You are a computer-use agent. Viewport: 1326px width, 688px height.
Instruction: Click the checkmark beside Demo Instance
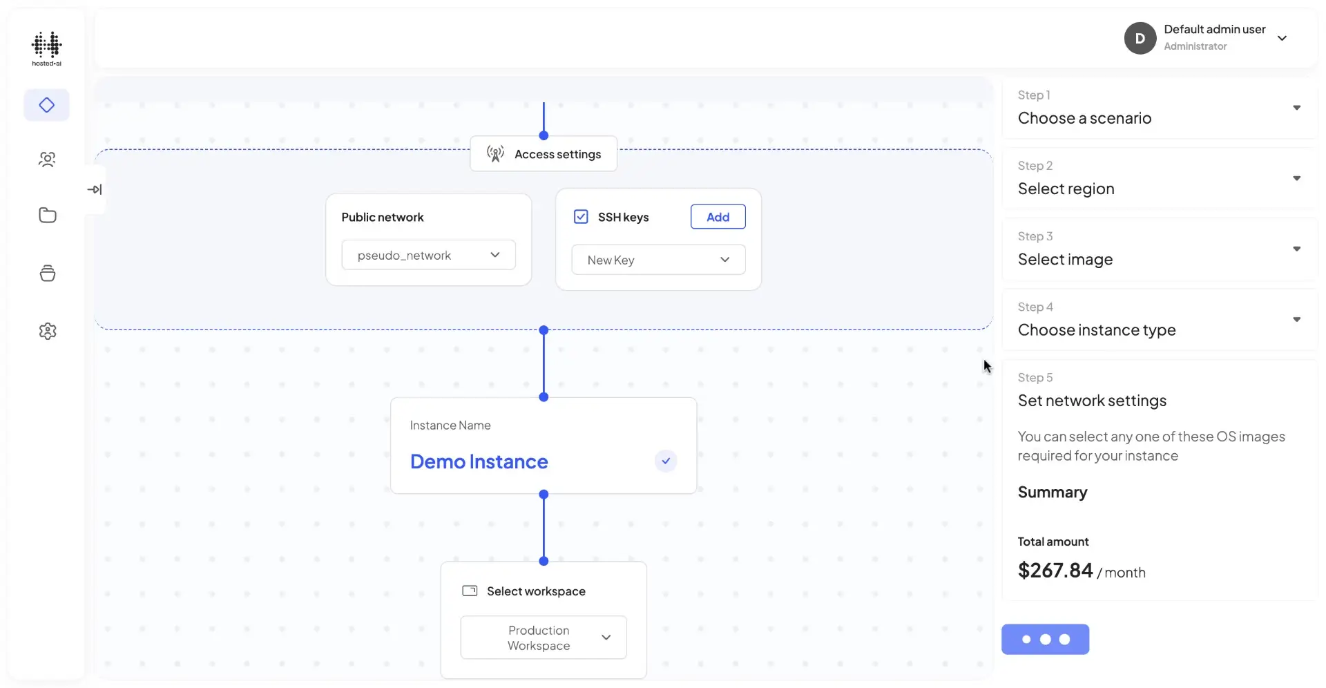tap(665, 461)
